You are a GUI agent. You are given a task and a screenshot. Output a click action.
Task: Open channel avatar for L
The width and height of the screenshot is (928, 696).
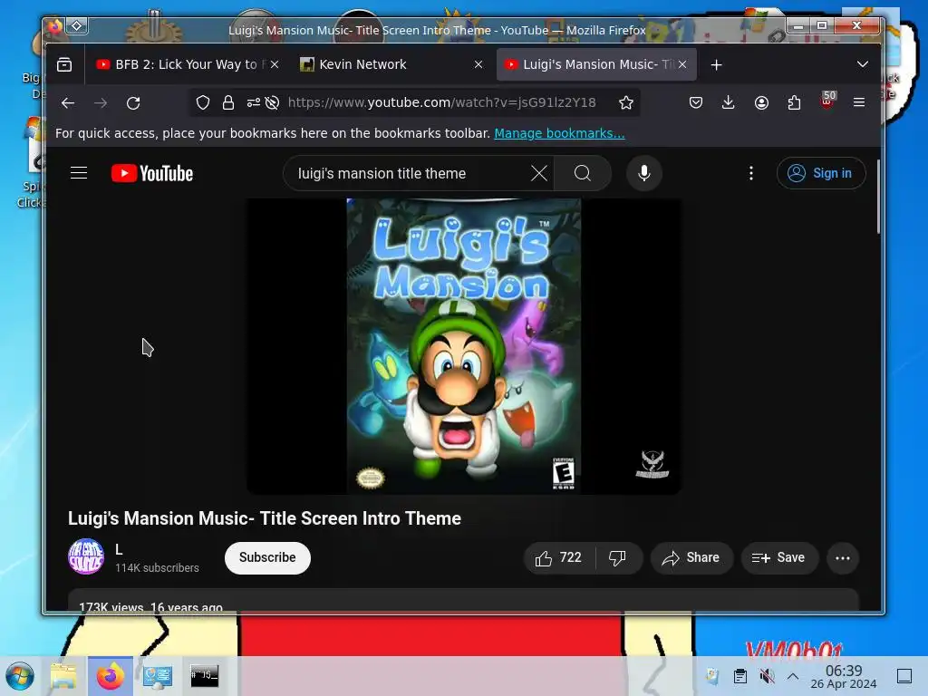point(86,557)
